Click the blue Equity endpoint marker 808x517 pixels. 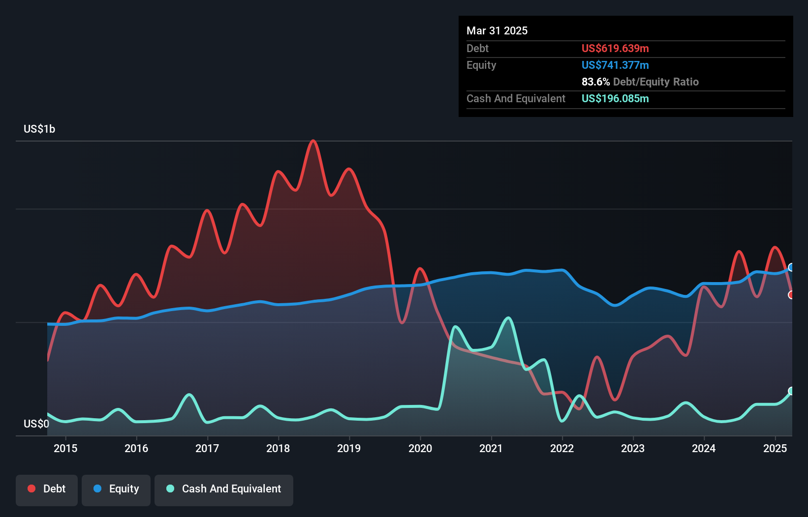pos(791,267)
